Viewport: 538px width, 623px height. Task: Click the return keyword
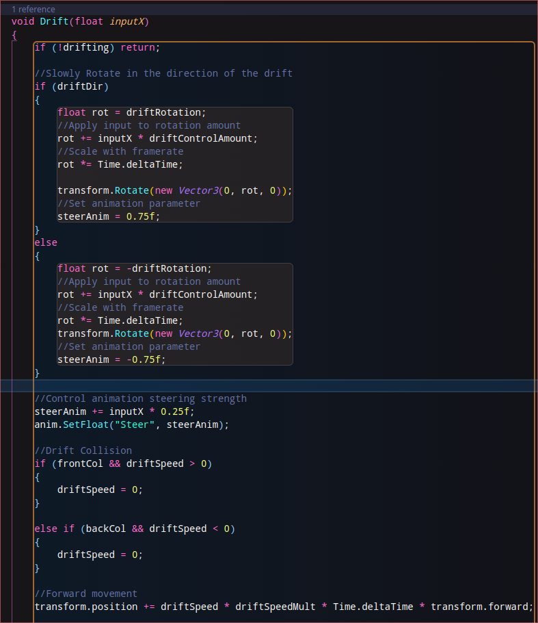pos(137,48)
